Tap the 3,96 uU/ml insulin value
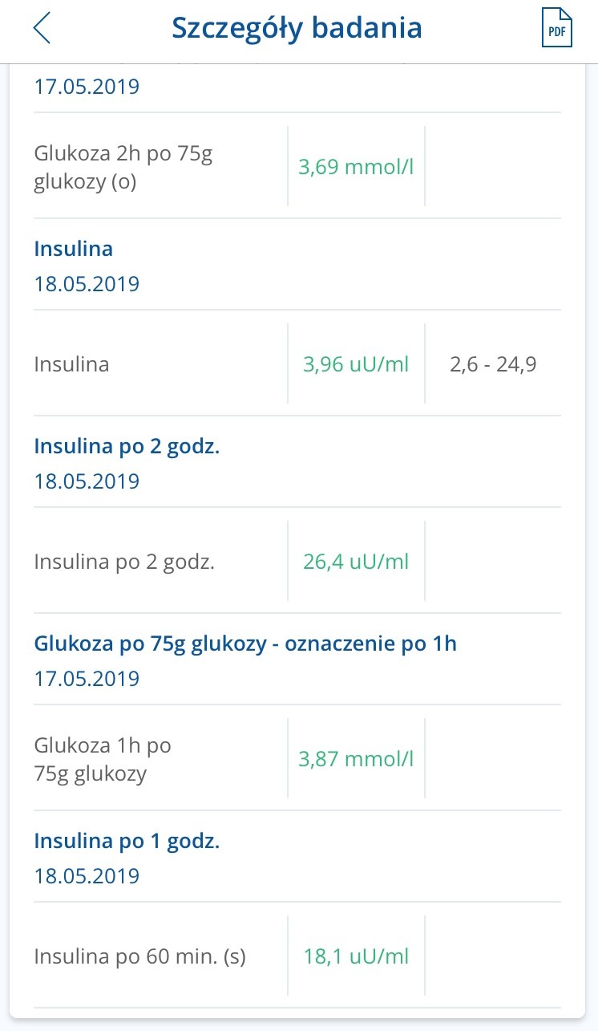Image resolution: width=598 pixels, height=1031 pixels. [356, 365]
